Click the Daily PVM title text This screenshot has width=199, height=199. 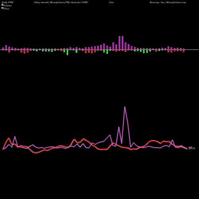point(8,2)
